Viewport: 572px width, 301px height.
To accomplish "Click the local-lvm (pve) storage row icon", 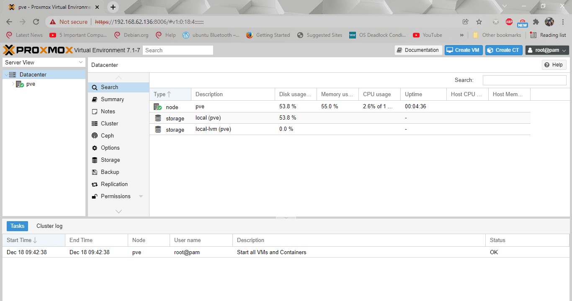I will (x=158, y=129).
